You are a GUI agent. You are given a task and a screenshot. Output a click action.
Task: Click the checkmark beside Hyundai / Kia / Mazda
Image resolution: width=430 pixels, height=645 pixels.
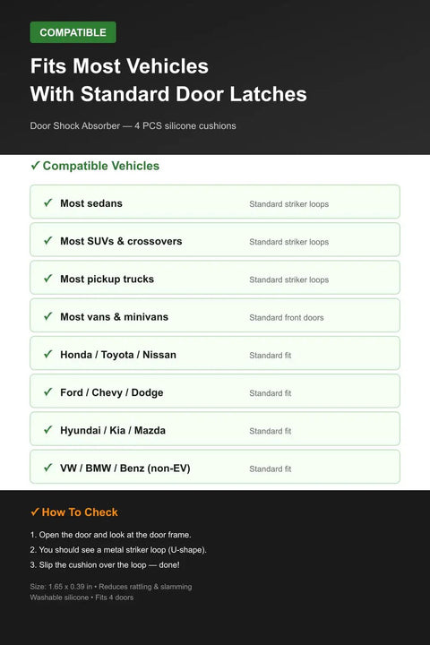tap(48, 429)
